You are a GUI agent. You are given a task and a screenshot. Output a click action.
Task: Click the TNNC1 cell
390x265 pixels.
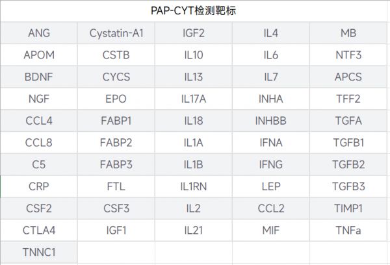point(39,252)
